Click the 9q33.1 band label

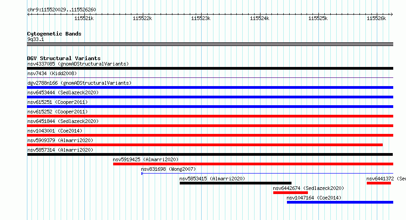(x=36, y=39)
